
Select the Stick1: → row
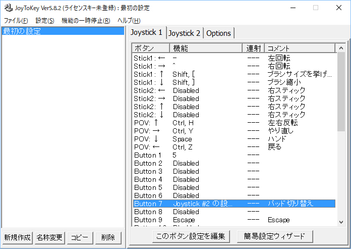coord(234,66)
